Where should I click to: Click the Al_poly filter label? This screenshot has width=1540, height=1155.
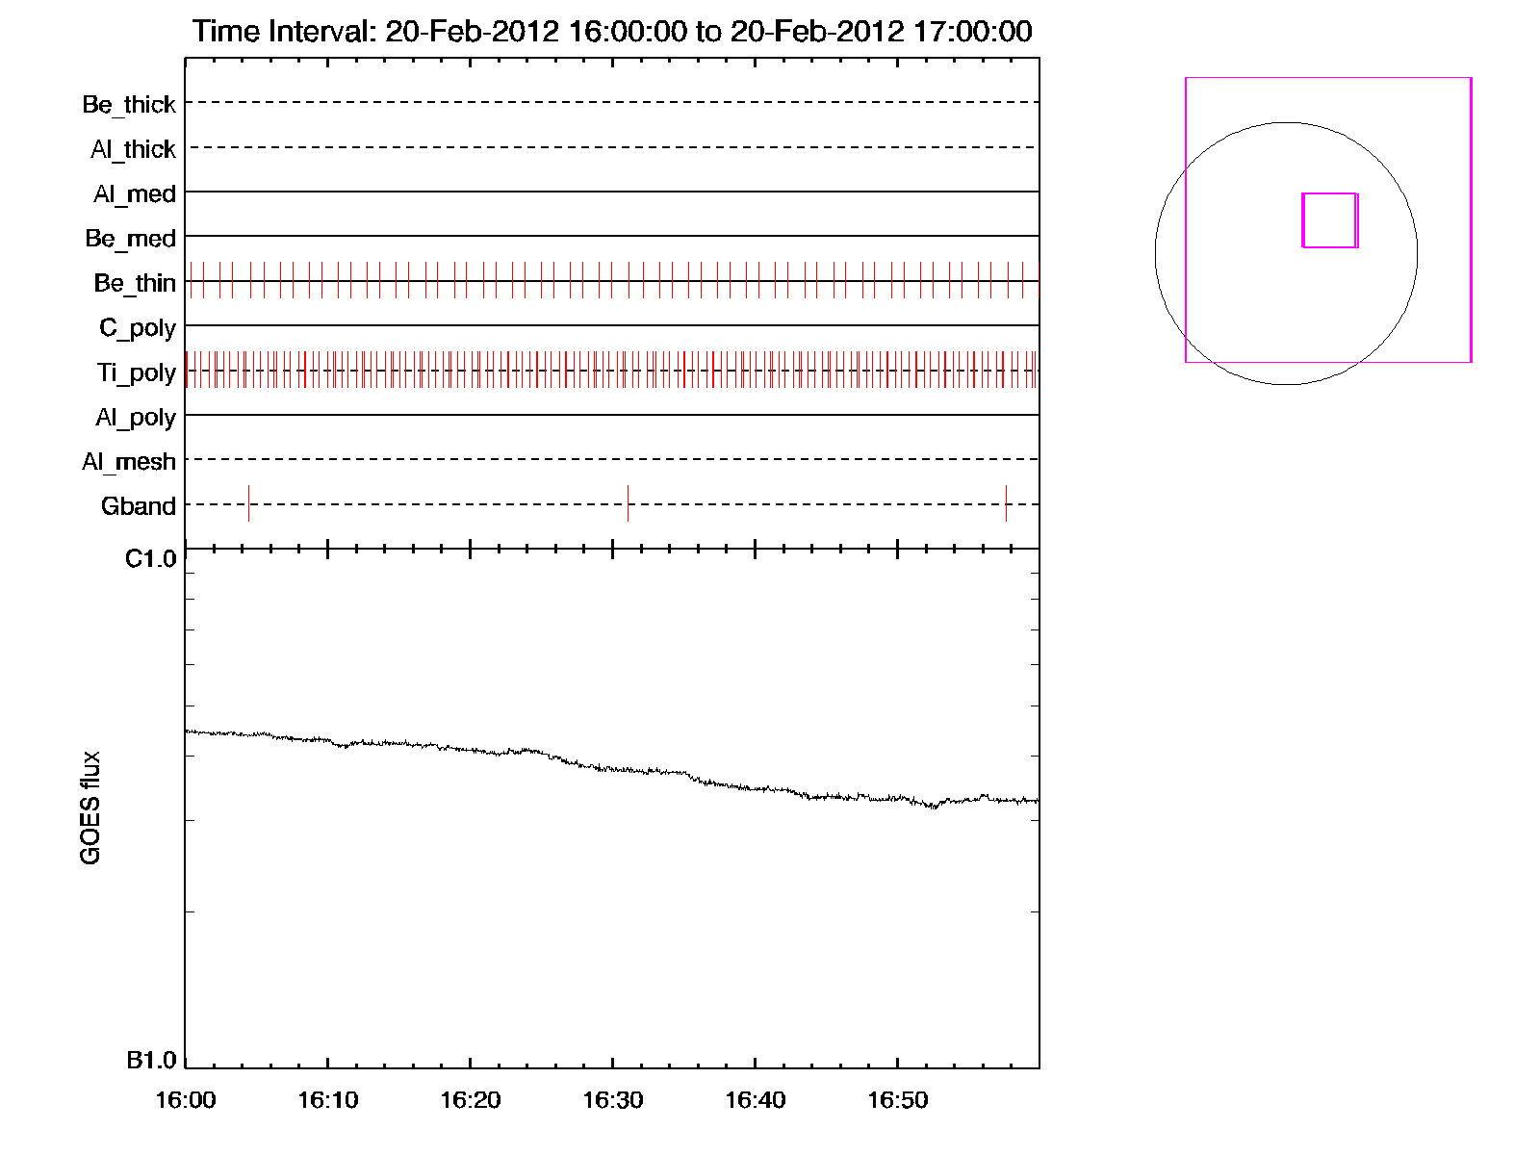point(136,418)
